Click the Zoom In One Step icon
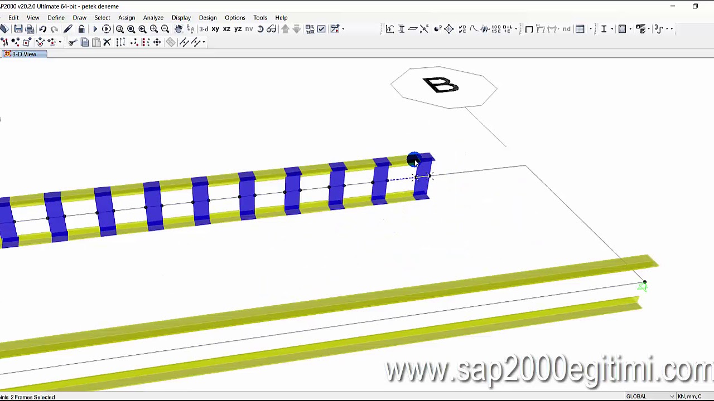The width and height of the screenshot is (714, 401). 153,29
